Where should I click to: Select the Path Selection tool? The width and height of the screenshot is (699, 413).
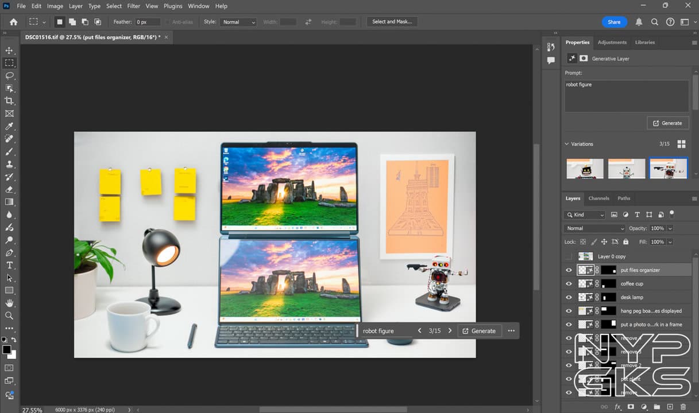point(9,278)
